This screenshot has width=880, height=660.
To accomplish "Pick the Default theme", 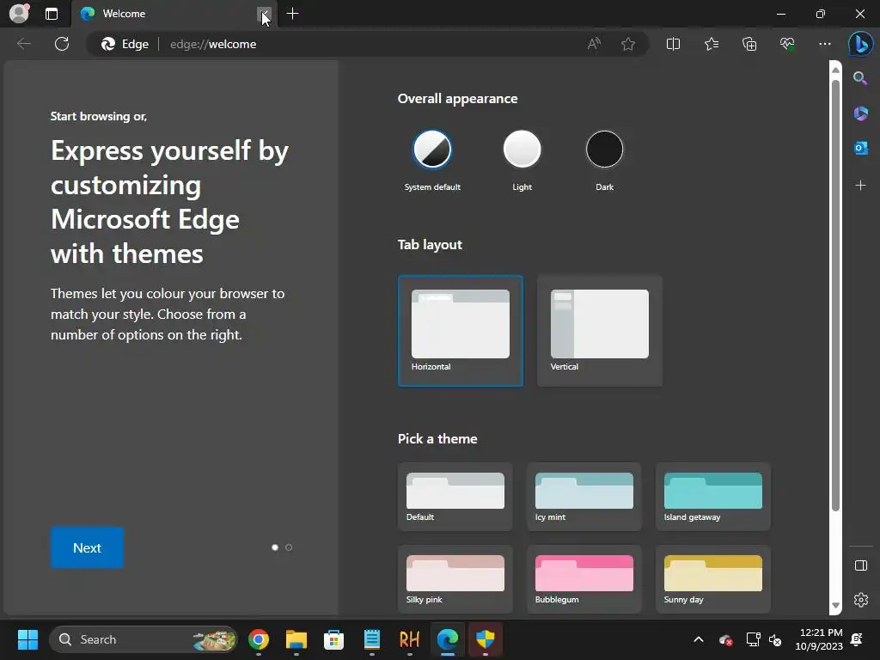I will pyautogui.click(x=455, y=497).
